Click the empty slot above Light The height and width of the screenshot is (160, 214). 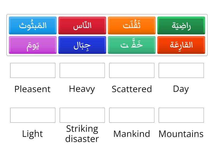(33, 115)
